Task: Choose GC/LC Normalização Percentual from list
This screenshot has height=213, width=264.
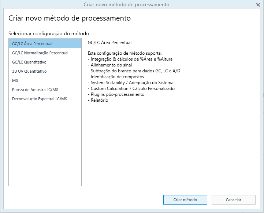Action: coord(45,53)
